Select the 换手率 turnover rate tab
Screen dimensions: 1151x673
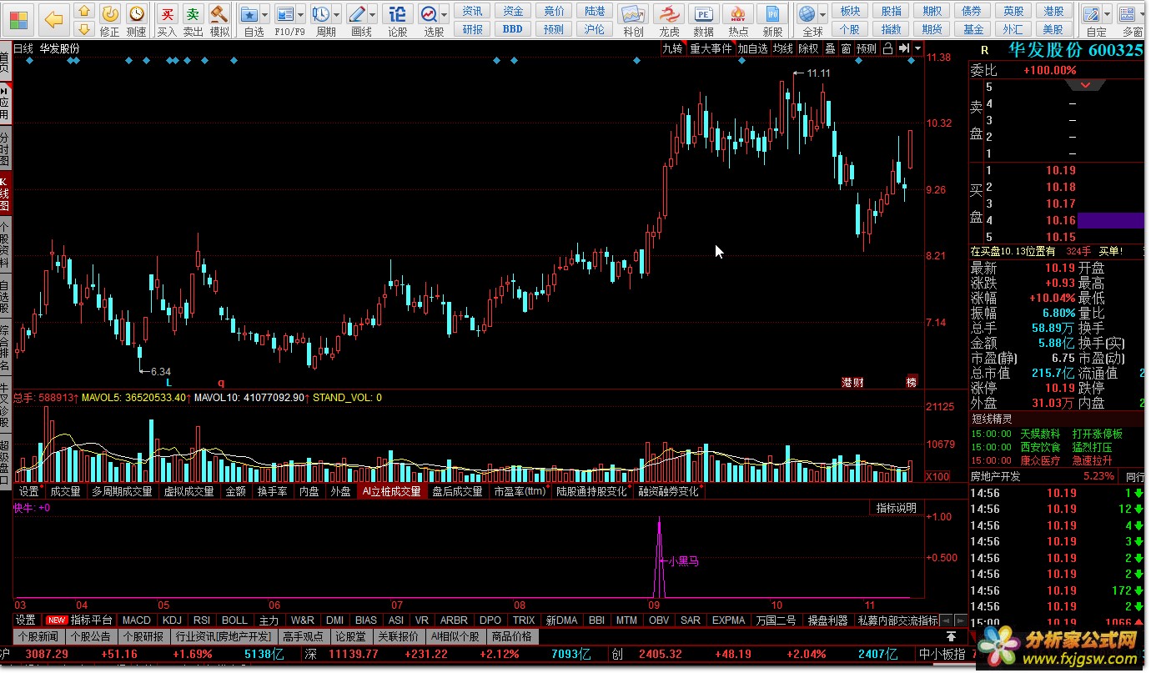pos(272,491)
